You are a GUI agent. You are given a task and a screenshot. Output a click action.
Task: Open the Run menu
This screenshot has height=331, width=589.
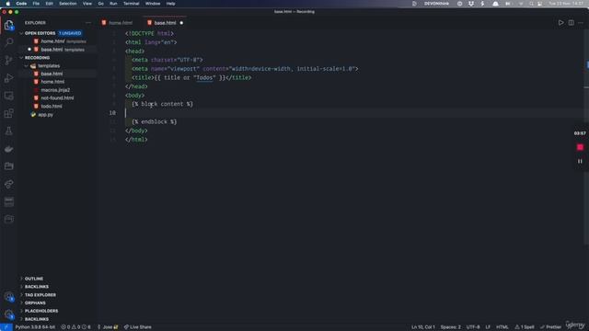coord(113,4)
